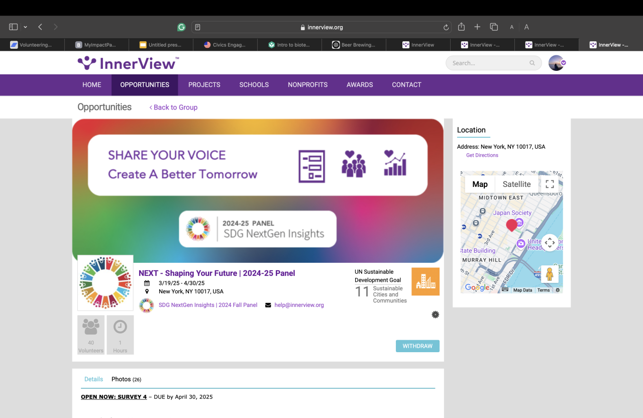Open the Google logo on the map
Screen dimensions: 643x418
(x=477, y=287)
